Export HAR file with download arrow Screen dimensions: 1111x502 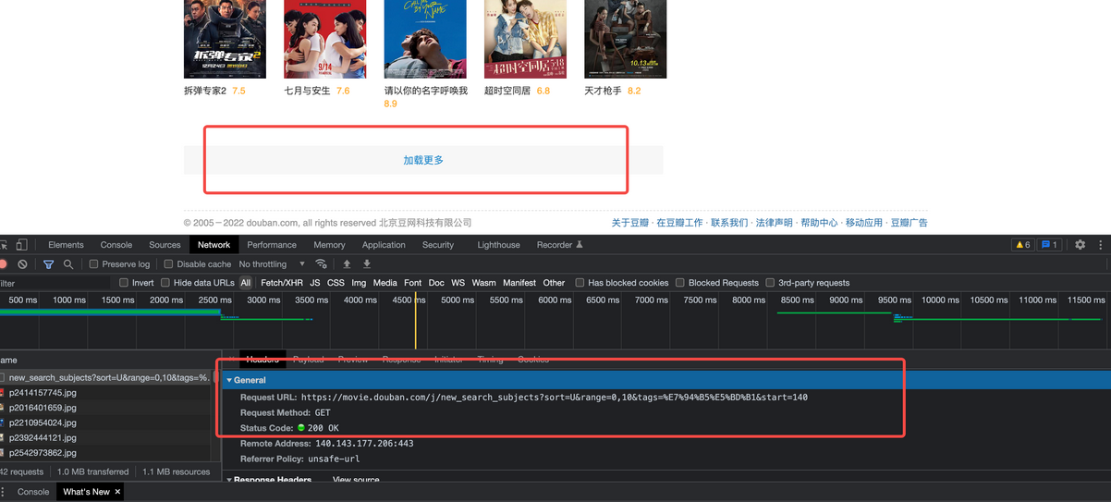tap(367, 264)
